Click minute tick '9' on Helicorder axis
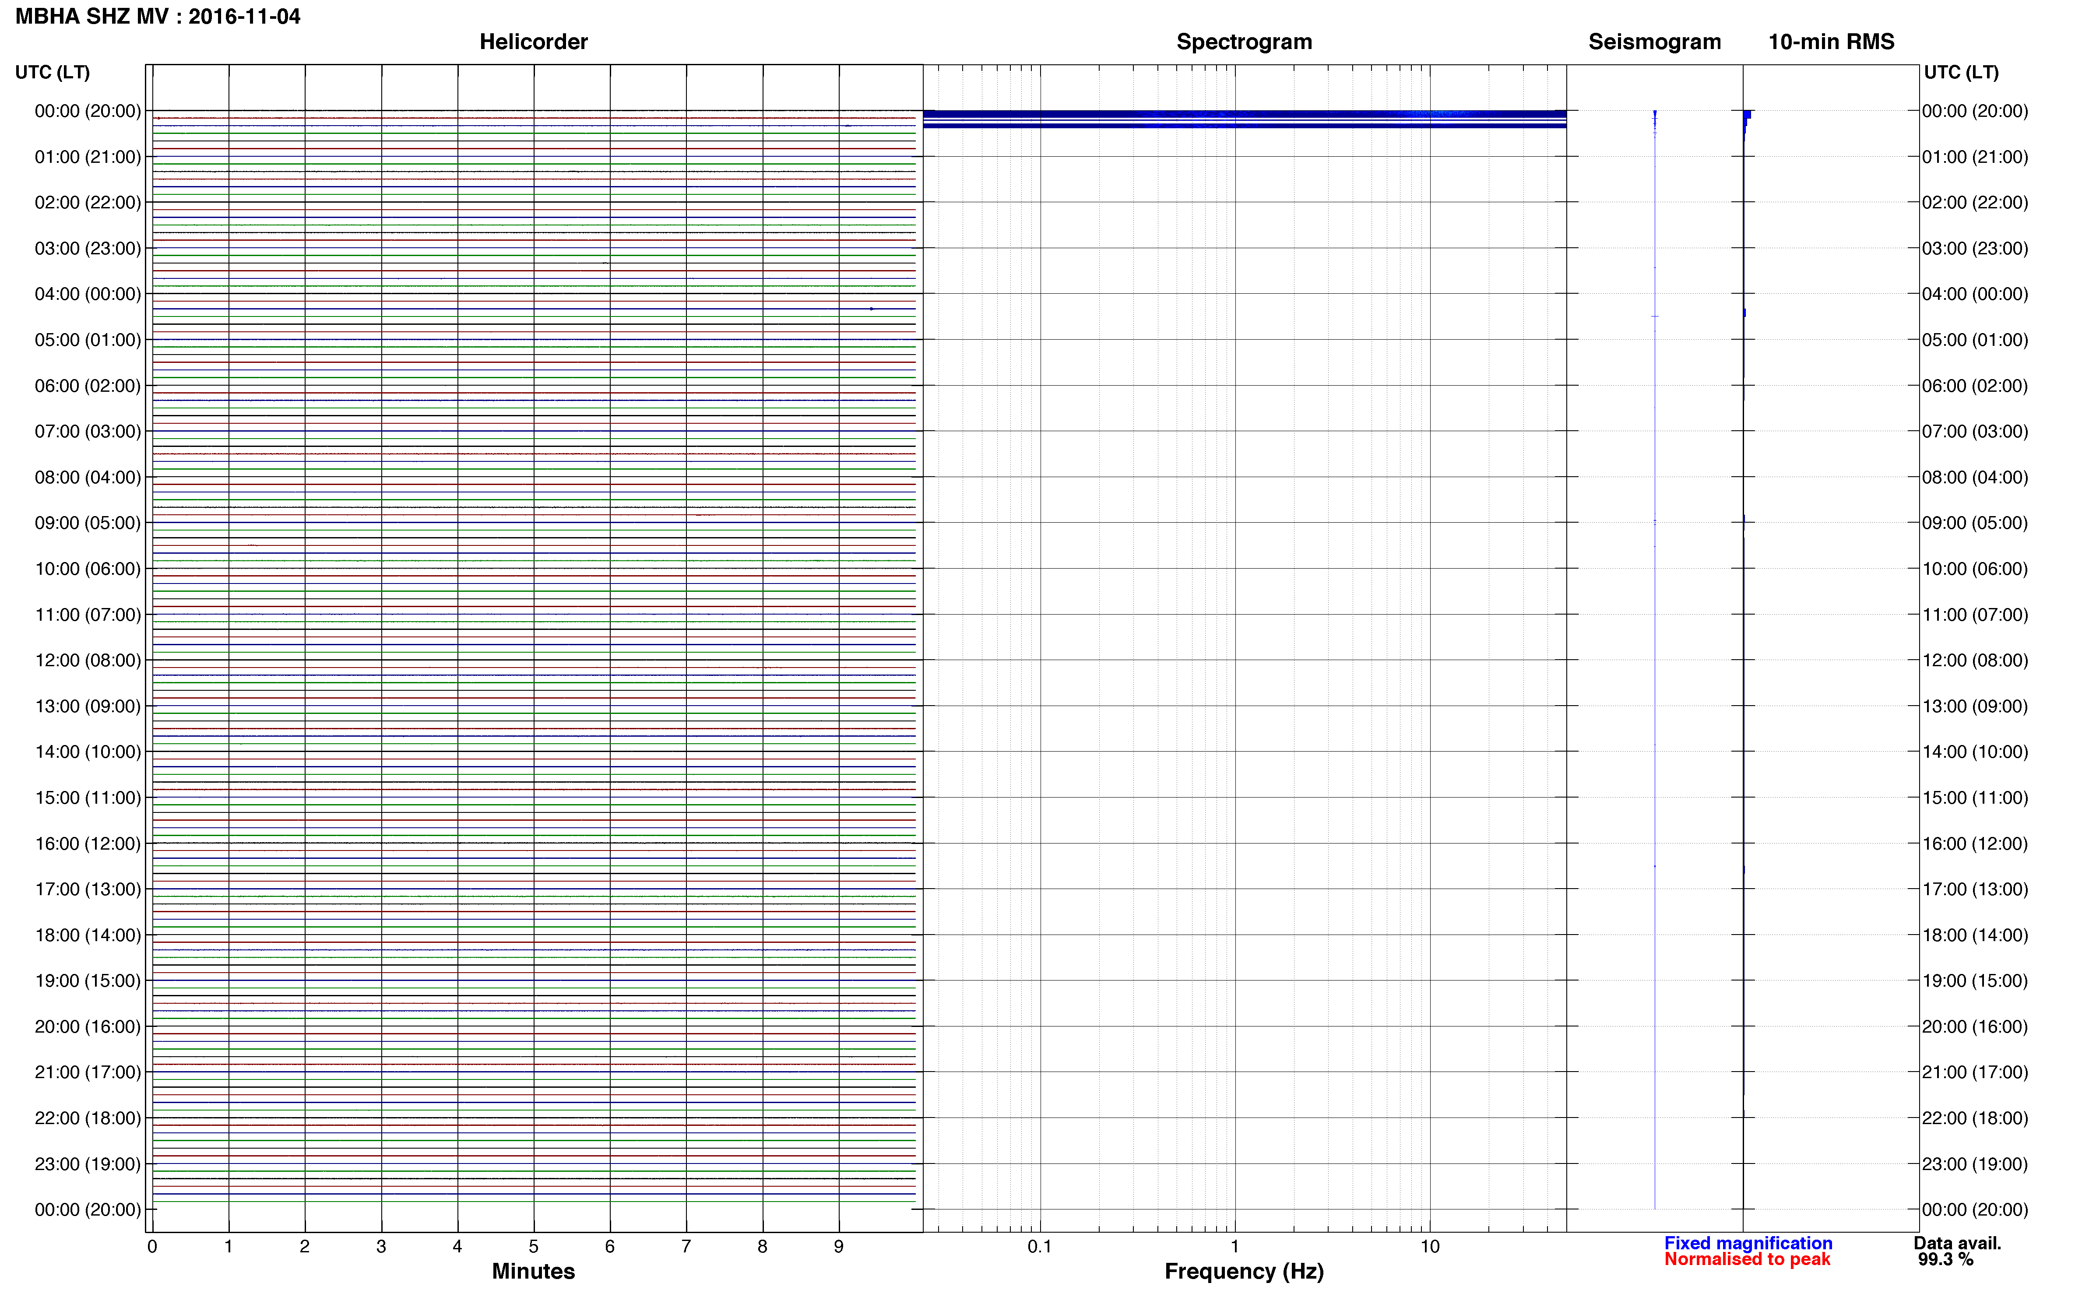Viewport: 2075px width, 1297px height. tap(839, 1246)
